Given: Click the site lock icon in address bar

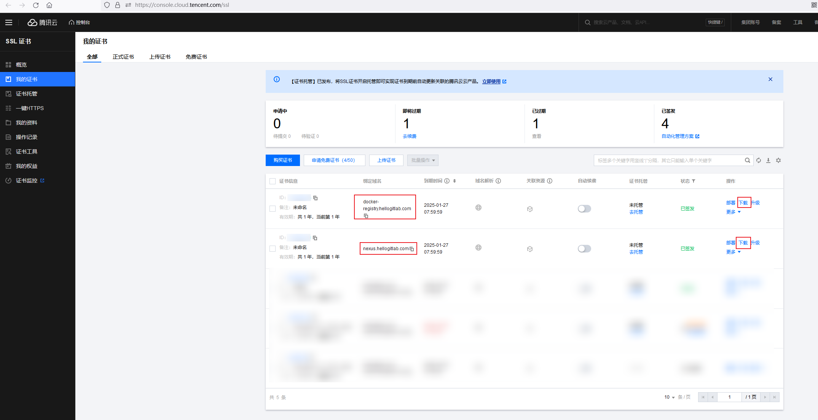Looking at the screenshot, I should click(x=118, y=5).
